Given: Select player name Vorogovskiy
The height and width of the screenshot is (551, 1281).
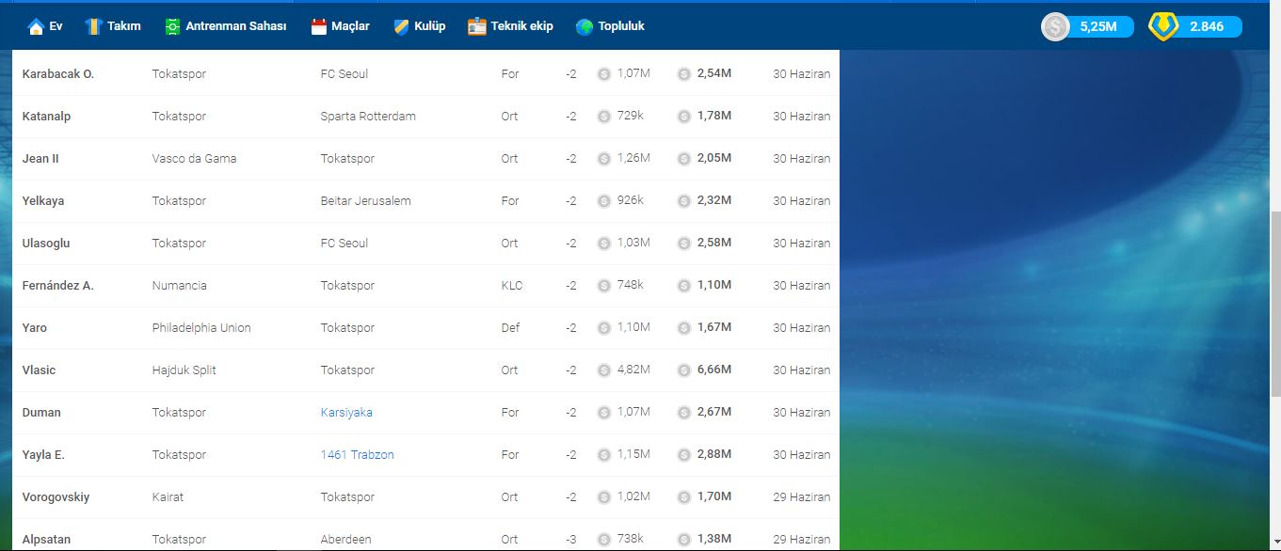Looking at the screenshot, I should point(56,496).
